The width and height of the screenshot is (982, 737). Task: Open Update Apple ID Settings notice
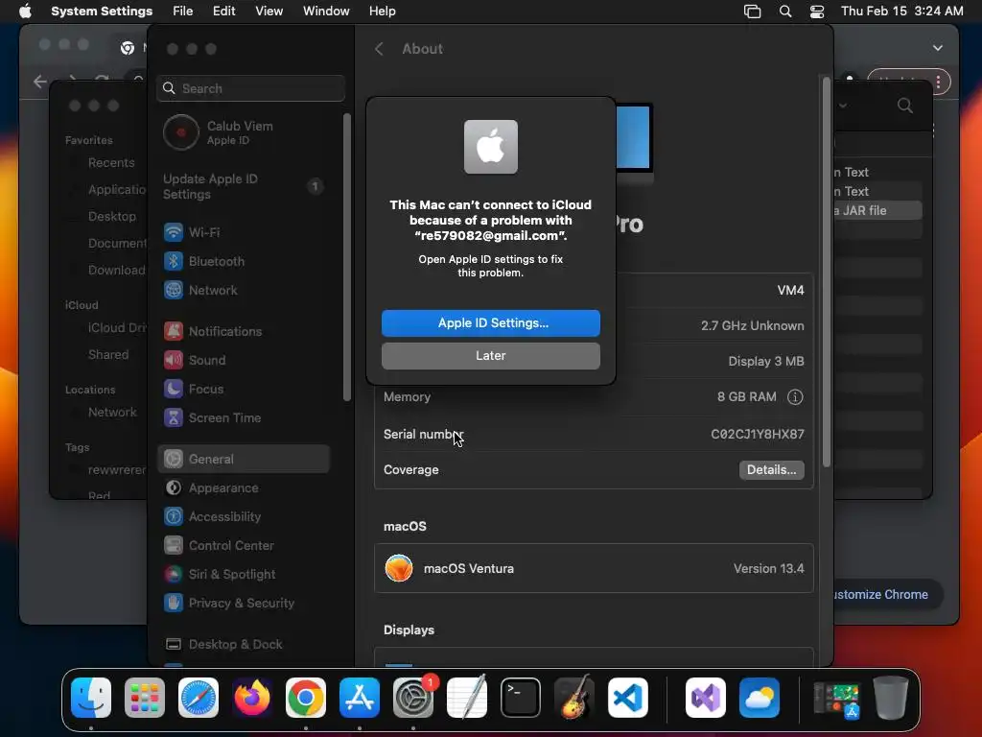(x=245, y=186)
